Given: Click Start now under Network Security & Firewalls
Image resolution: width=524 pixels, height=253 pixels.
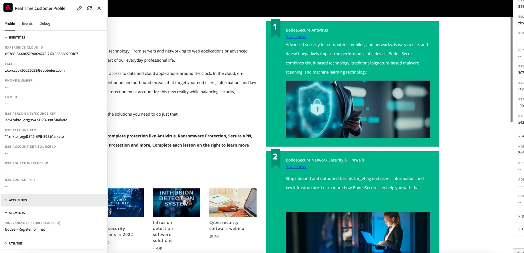Looking at the screenshot, I should tap(296, 167).
